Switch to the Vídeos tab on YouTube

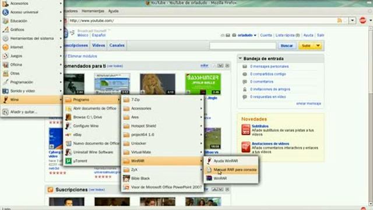click(x=98, y=45)
